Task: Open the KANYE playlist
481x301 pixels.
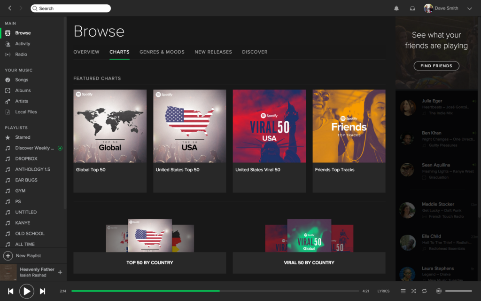Action: coord(23,223)
